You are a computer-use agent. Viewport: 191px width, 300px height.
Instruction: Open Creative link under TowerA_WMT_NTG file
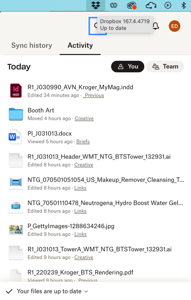coord(84,257)
